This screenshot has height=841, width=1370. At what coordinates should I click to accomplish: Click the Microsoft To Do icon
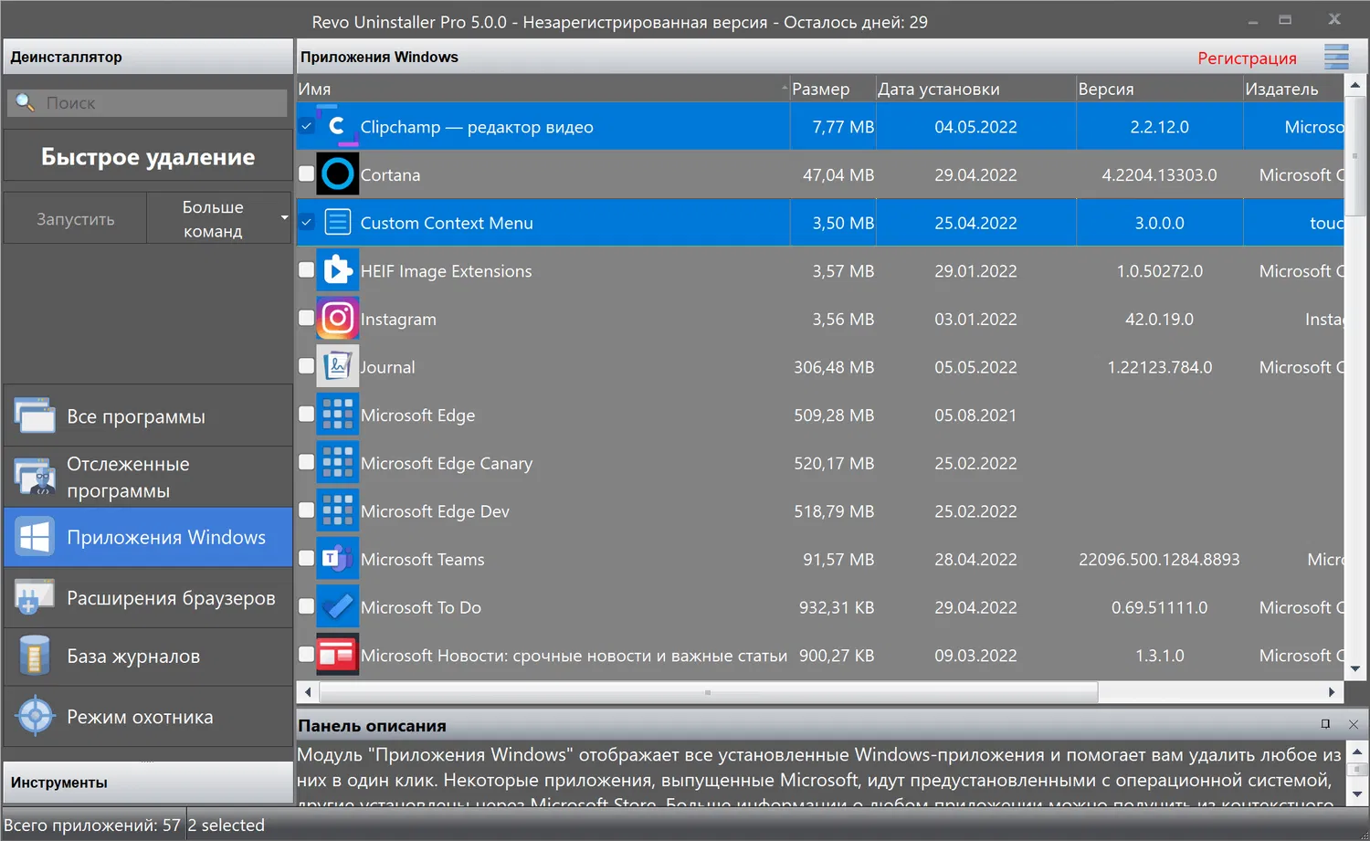pos(337,607)
